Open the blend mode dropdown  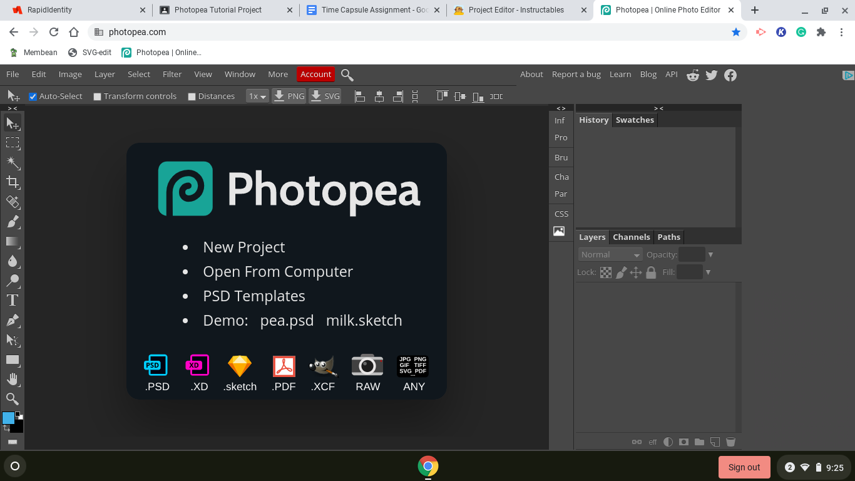[x=609, y=254]
